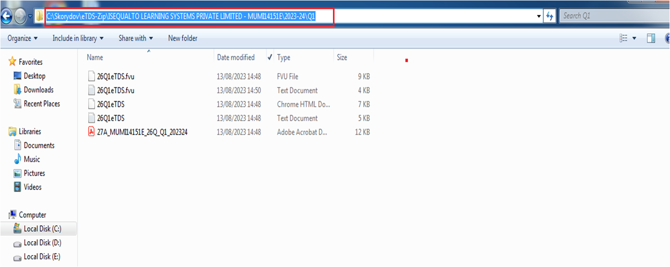
Task: Open the Share with menu
Action: click(x=135, y=38)
